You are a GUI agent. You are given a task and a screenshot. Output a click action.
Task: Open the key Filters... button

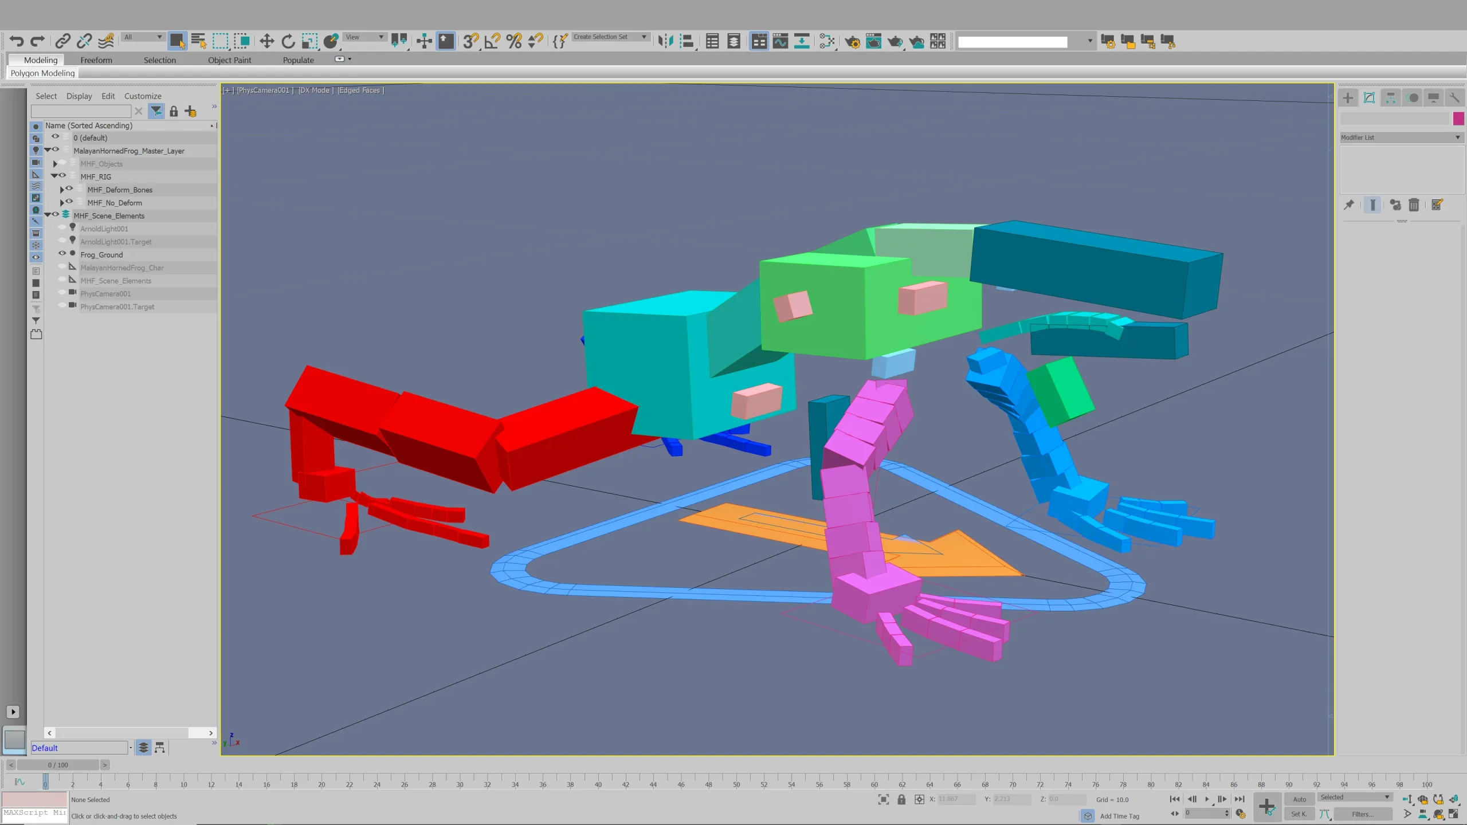click(x=1363, y=814)
